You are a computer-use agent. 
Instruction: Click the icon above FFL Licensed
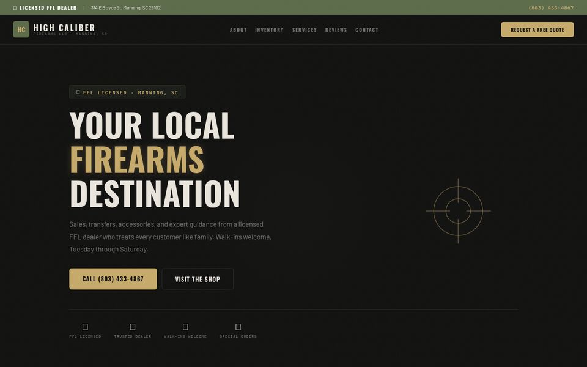[x=86, y=327]
